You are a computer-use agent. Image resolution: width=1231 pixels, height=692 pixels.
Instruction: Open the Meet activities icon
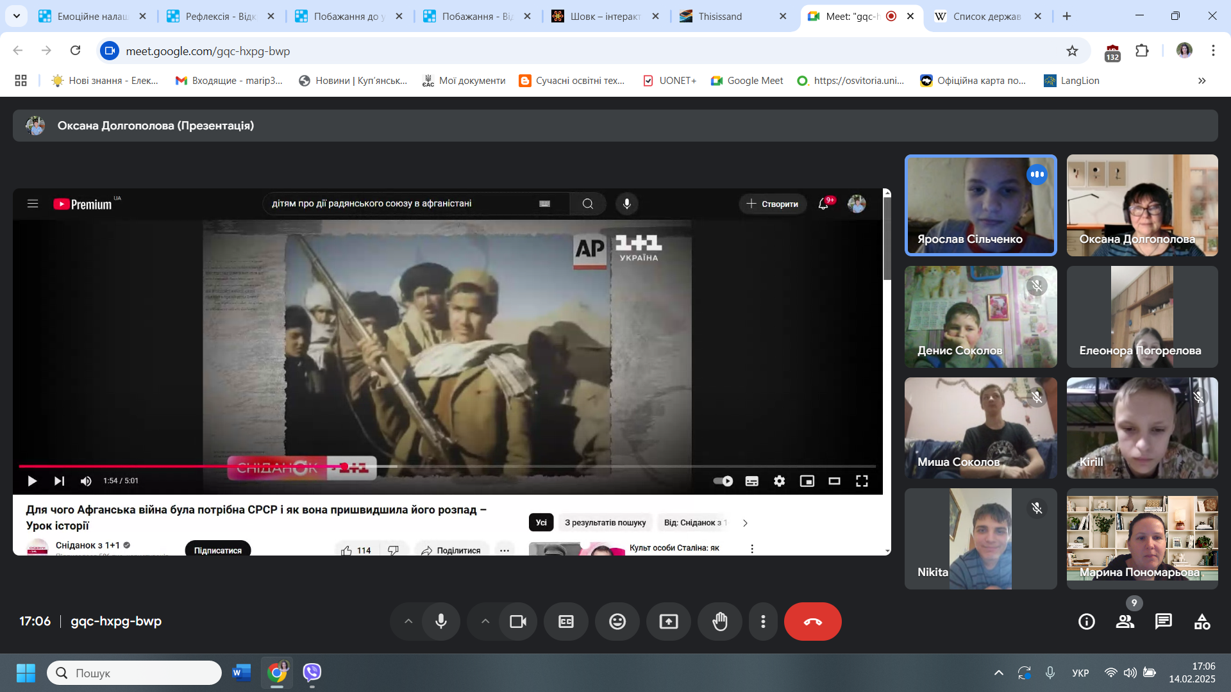pyautogui.click(x=1202, y=622)
